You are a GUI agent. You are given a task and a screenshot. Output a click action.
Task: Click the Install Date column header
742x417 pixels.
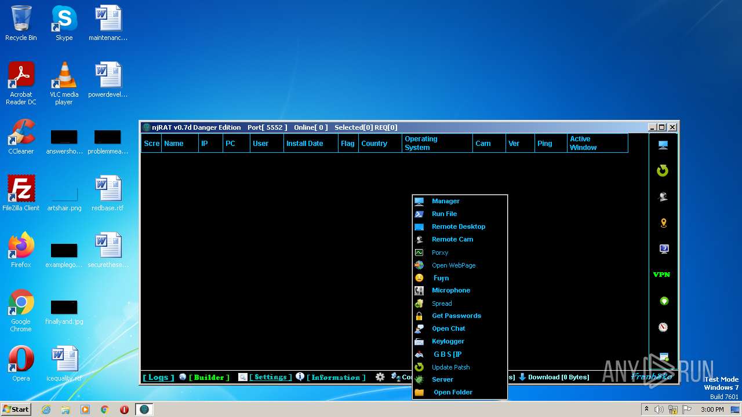311,143
